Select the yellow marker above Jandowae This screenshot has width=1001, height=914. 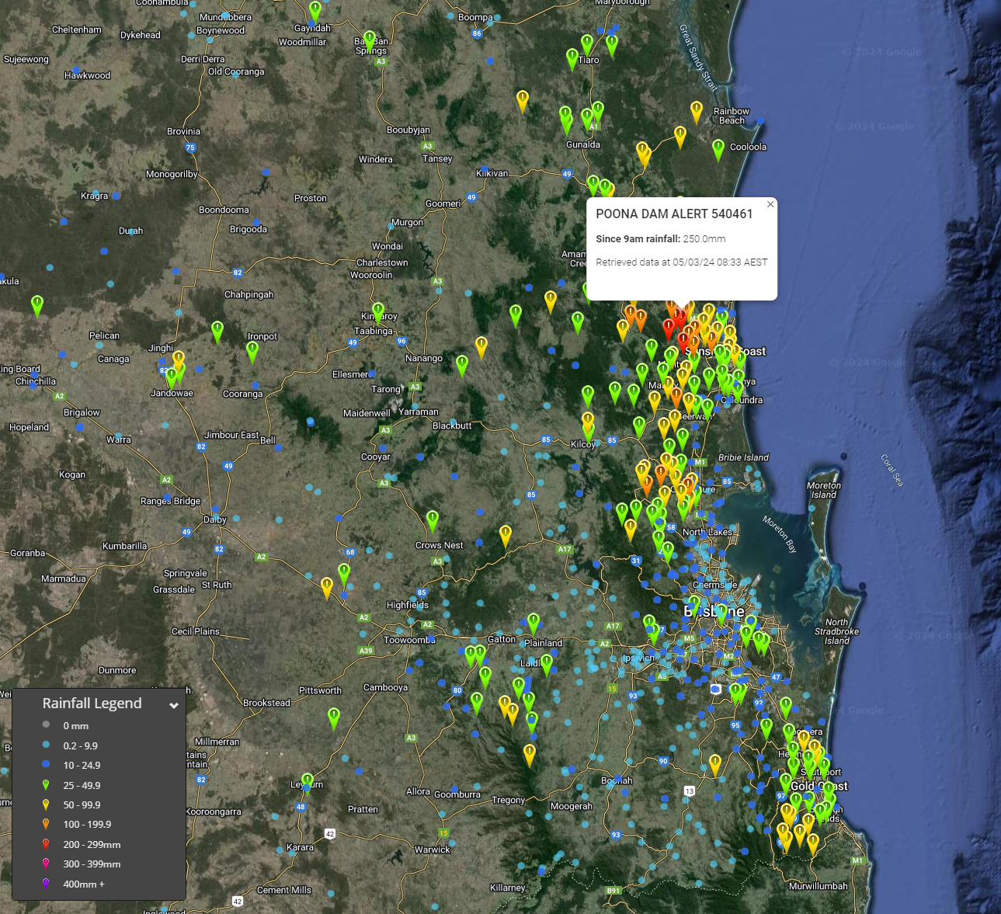179,361
